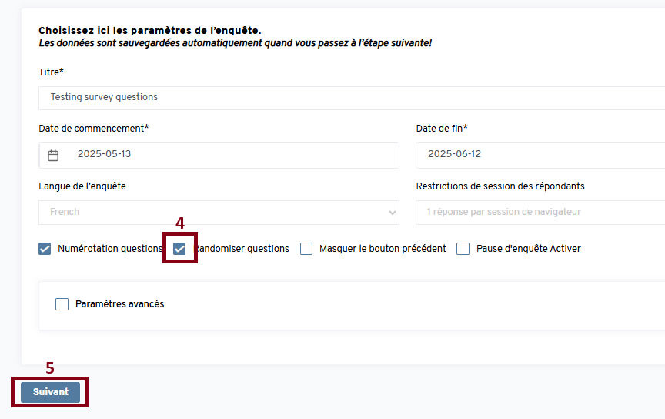Check the Pause d'enquête Activer box
The height and width of the screenshot is (419, 665).
(463, 249)
